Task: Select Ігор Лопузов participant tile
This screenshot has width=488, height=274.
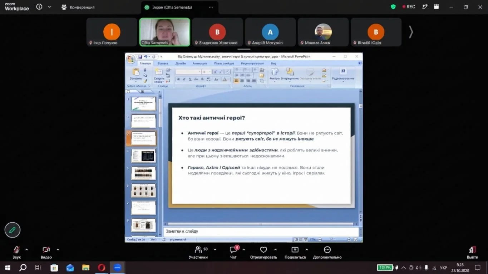Action: (112, 32)
